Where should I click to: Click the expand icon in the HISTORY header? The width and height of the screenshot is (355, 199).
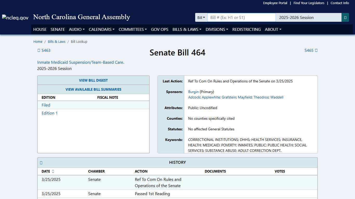pyautogui.click(x=41, y=162)
